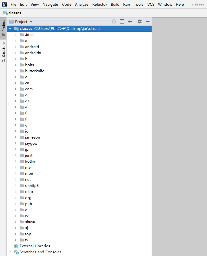Expand the bolts folder
207x256 pixels.
coord(15,65)
